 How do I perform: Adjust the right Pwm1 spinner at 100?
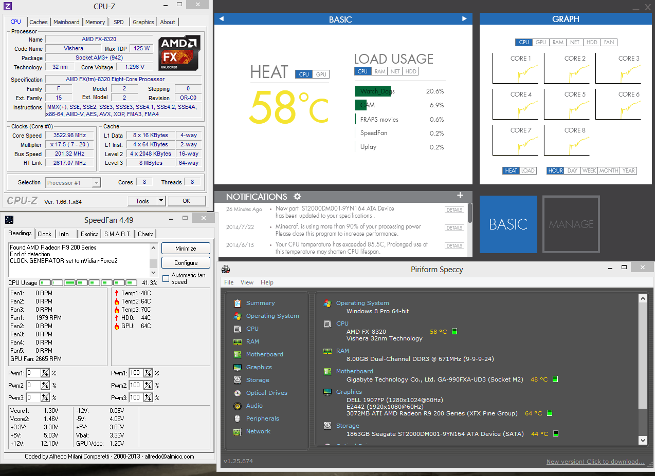coord(148,373)
